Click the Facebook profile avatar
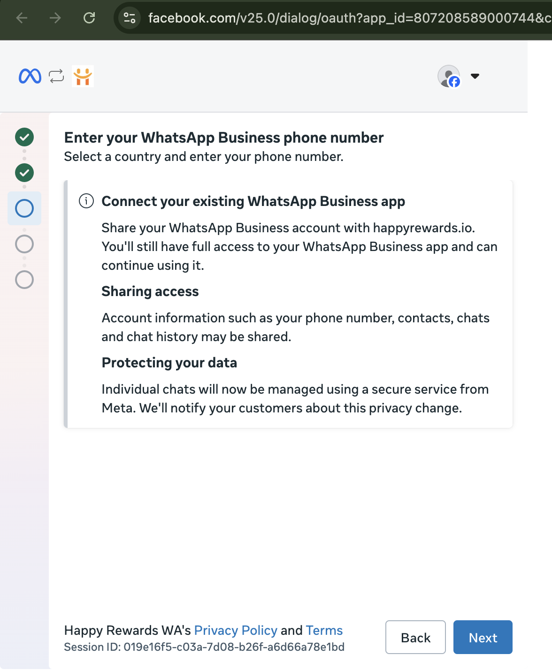The height and width of the screenshot is (670, 552). point(449,76)
